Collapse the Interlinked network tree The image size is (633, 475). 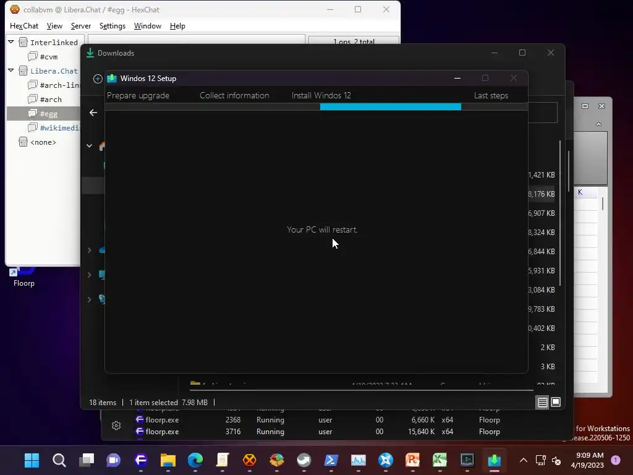tap(11, 41)
